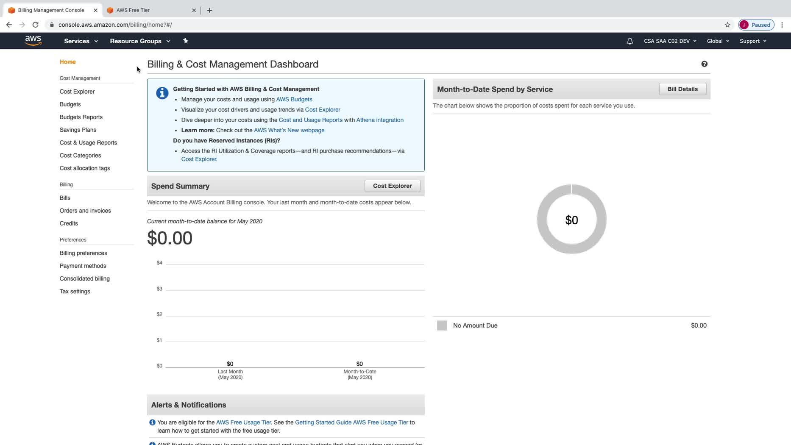Click the browser forward arrow
Screen dimensions: 791x445
[x=22, y=25]
